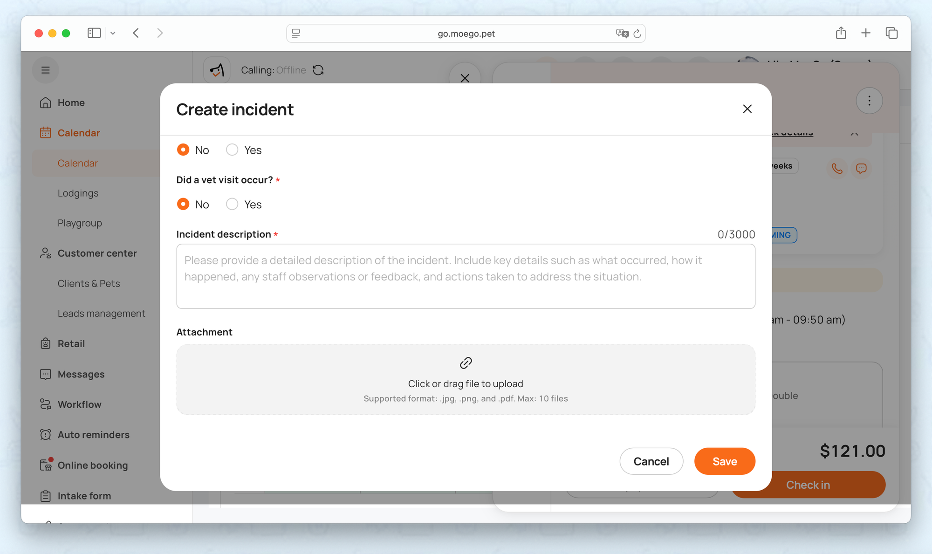The image size is (932, 554).
Task: Go to Clients & Pets section
Action: point(89,283)
